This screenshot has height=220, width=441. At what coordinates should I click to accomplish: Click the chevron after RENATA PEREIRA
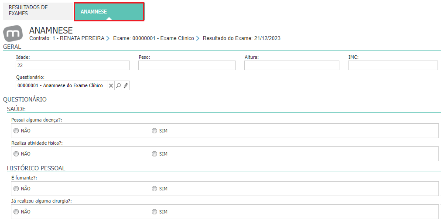point(108,38)
